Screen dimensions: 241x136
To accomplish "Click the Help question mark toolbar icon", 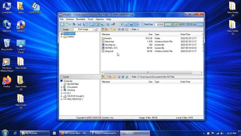I will coord(131,24).
